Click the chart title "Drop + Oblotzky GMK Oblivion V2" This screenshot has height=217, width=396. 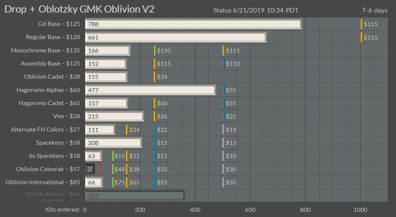[79, 9]
